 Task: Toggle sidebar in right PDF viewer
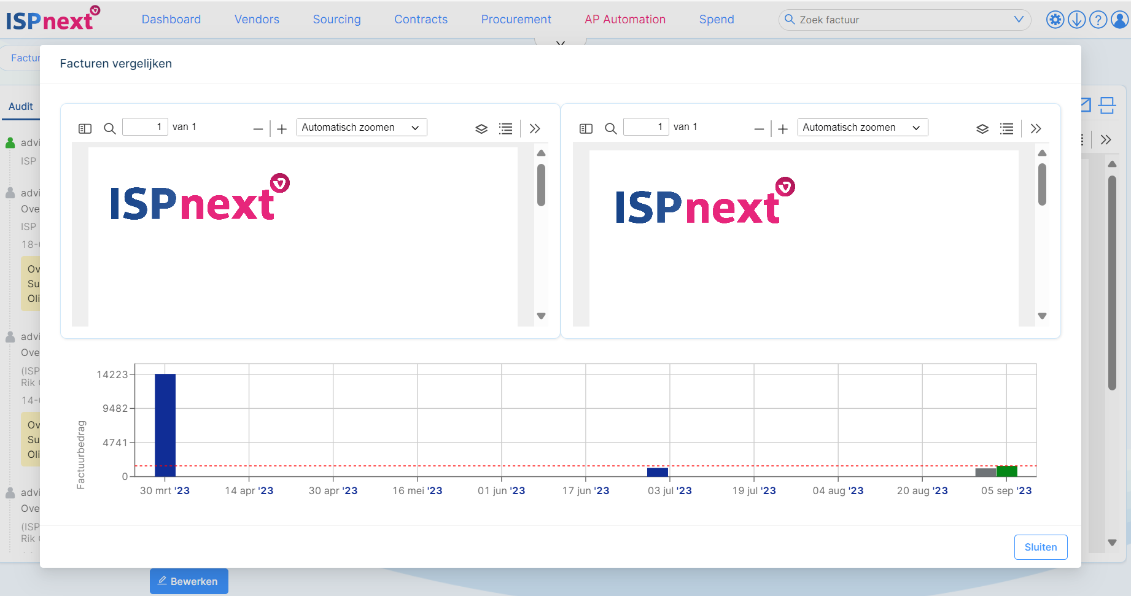(586, 128)
